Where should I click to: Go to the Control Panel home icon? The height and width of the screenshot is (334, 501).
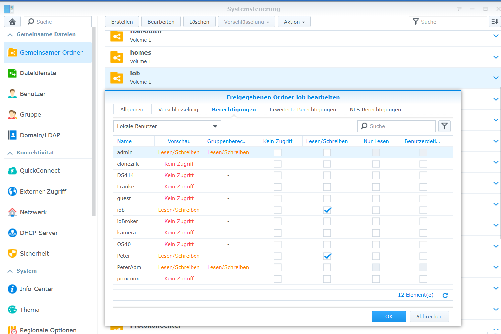[12, 22]
